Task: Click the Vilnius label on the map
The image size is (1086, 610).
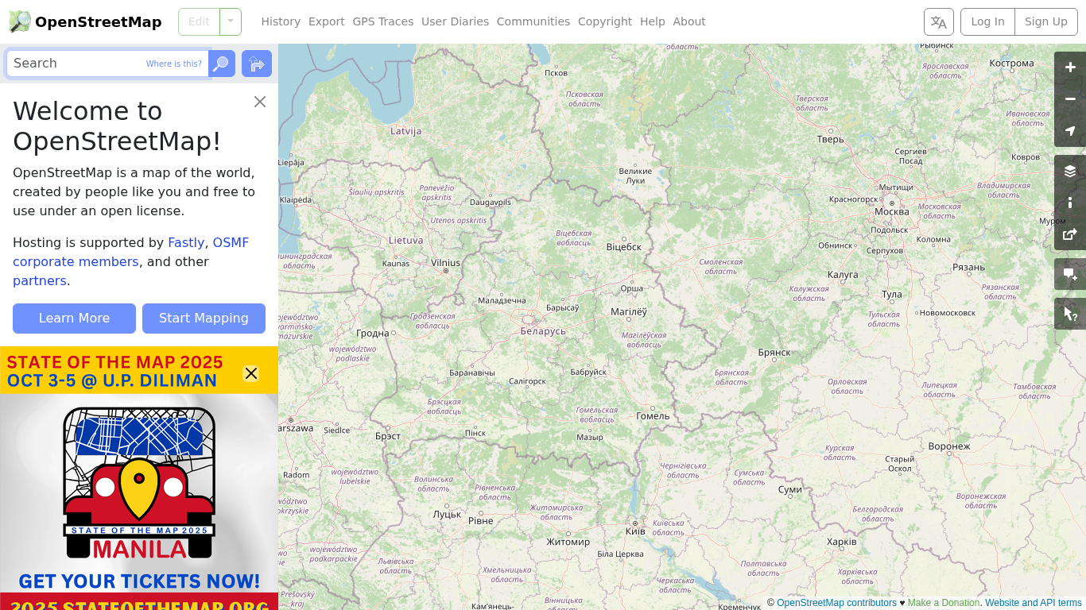Action: pos(445,262)
